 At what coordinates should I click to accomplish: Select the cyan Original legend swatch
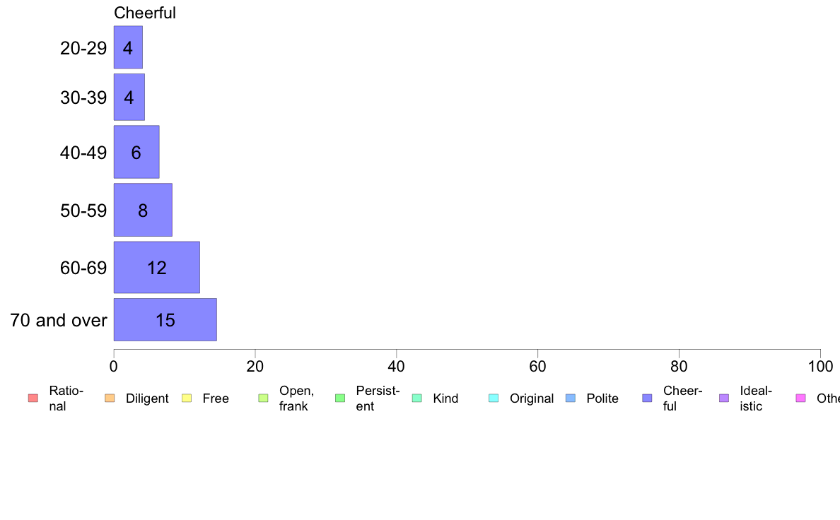pyautogui.click(x=494, y=398)
